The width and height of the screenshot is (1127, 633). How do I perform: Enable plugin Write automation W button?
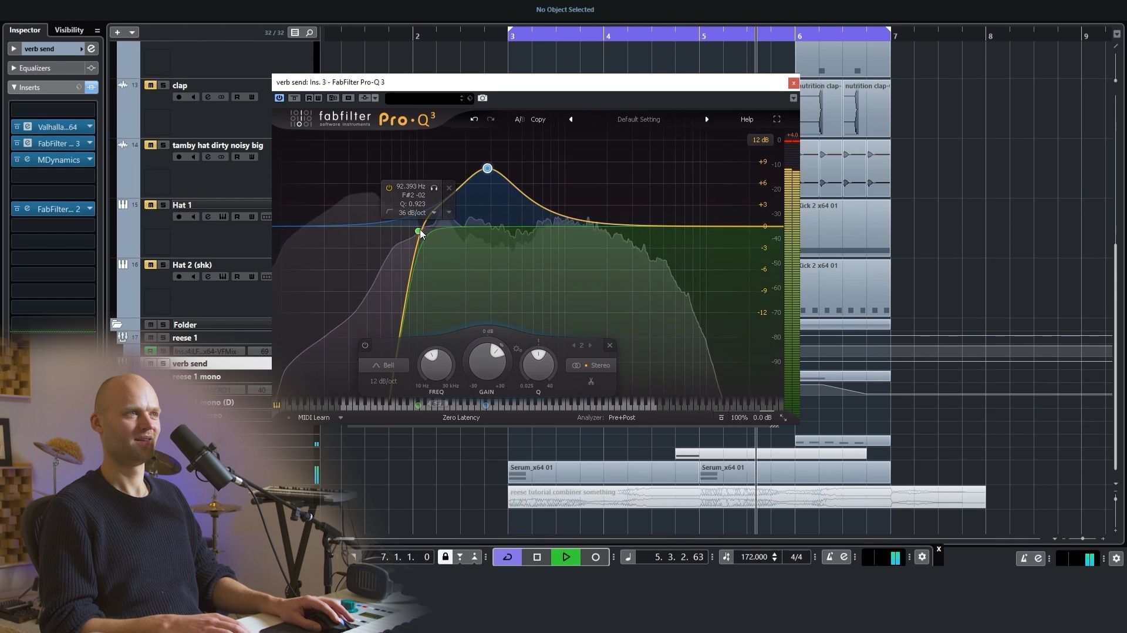[x=318, y=98]
